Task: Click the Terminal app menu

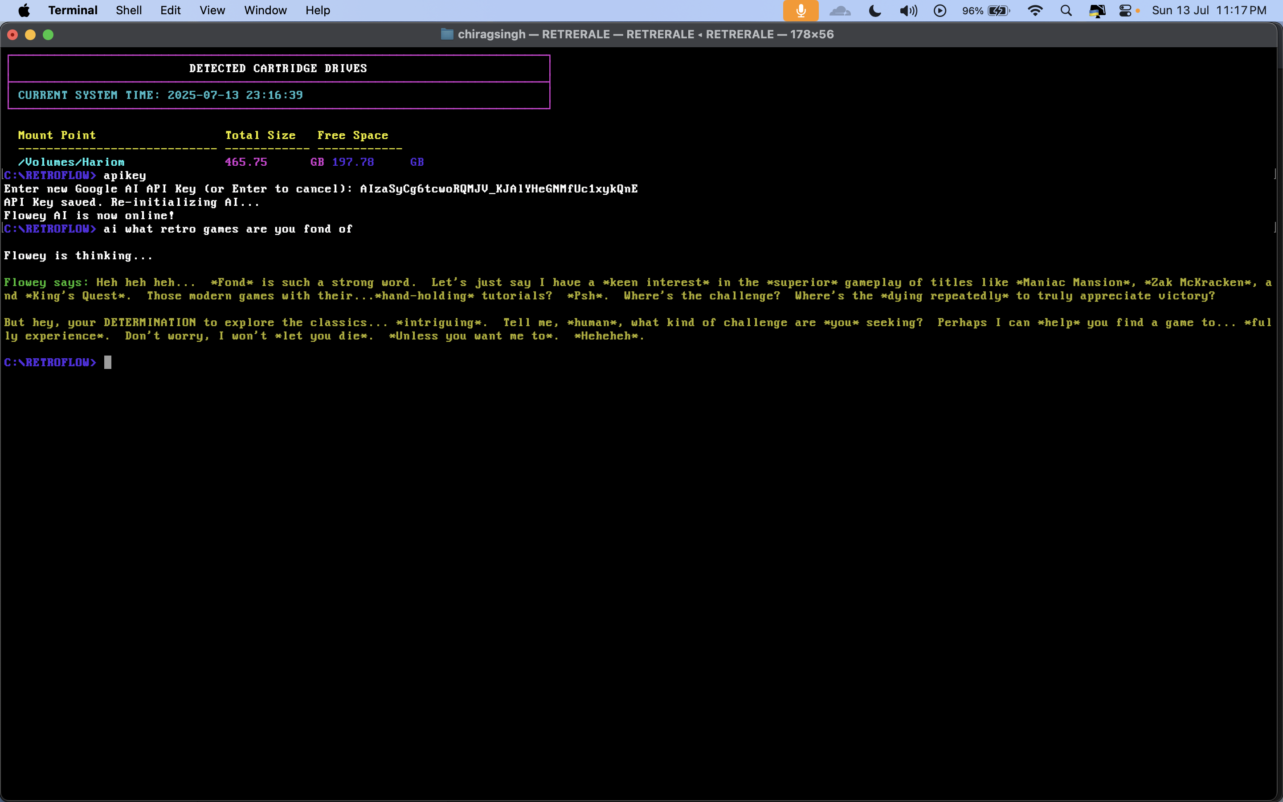Action: (x=73, y=11)
